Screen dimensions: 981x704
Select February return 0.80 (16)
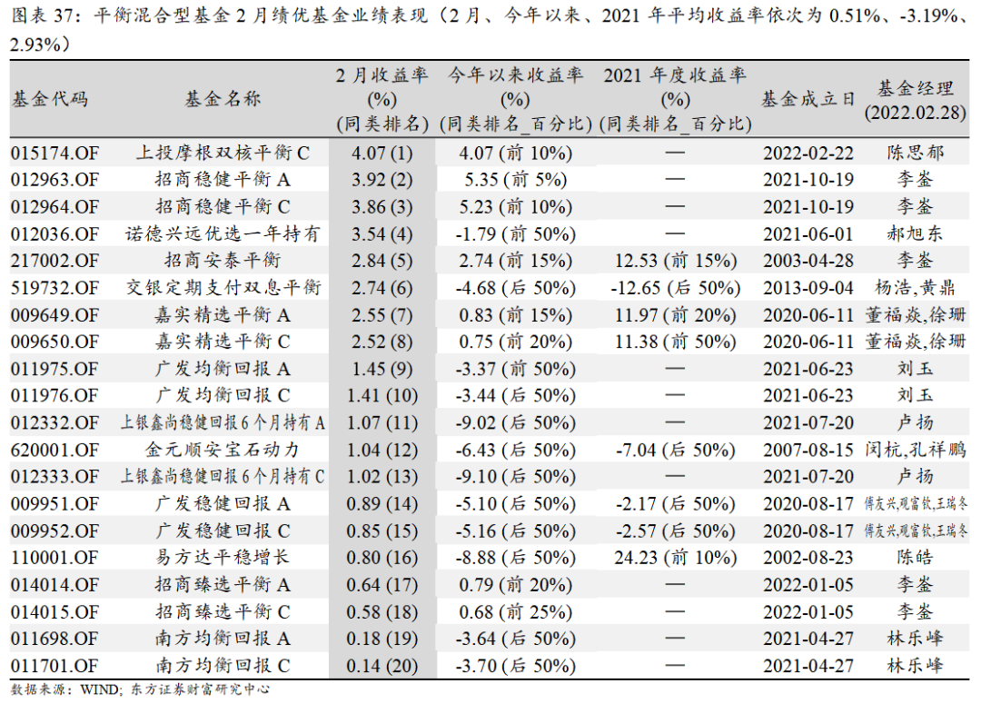pos(381,558)
